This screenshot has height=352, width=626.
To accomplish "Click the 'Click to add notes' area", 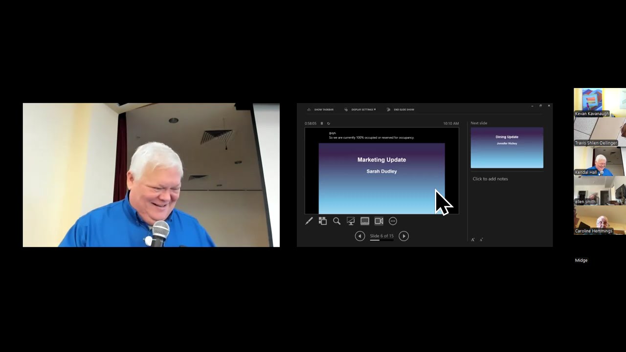I will [x=490, y=179].
